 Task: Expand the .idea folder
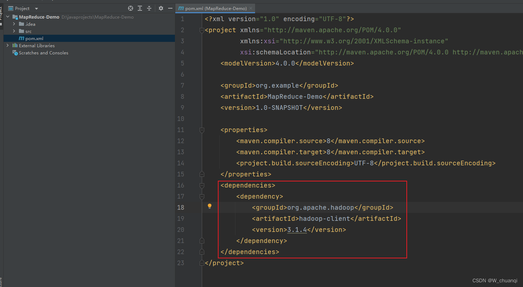[x=14, y=24]
